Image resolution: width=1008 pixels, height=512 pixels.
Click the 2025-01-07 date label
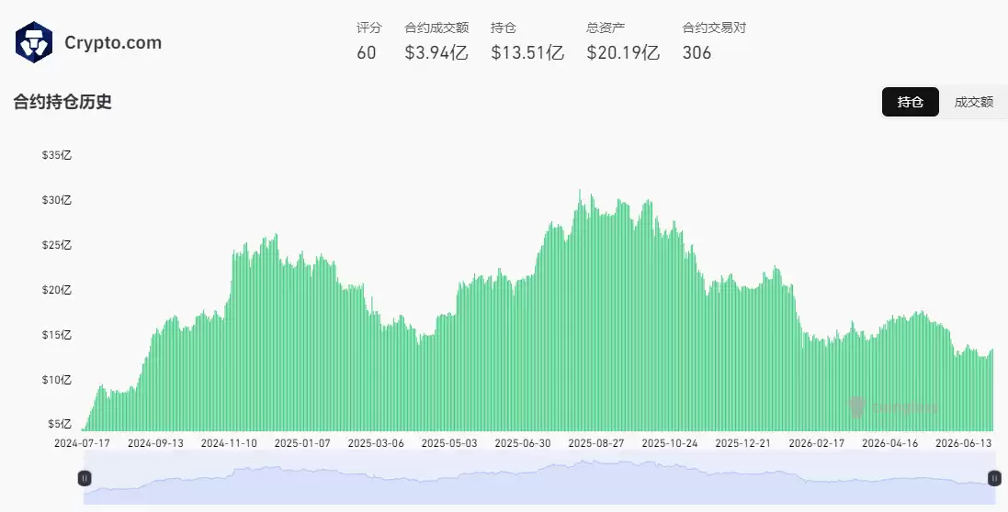pyautogui.click(x=302, y=443)
